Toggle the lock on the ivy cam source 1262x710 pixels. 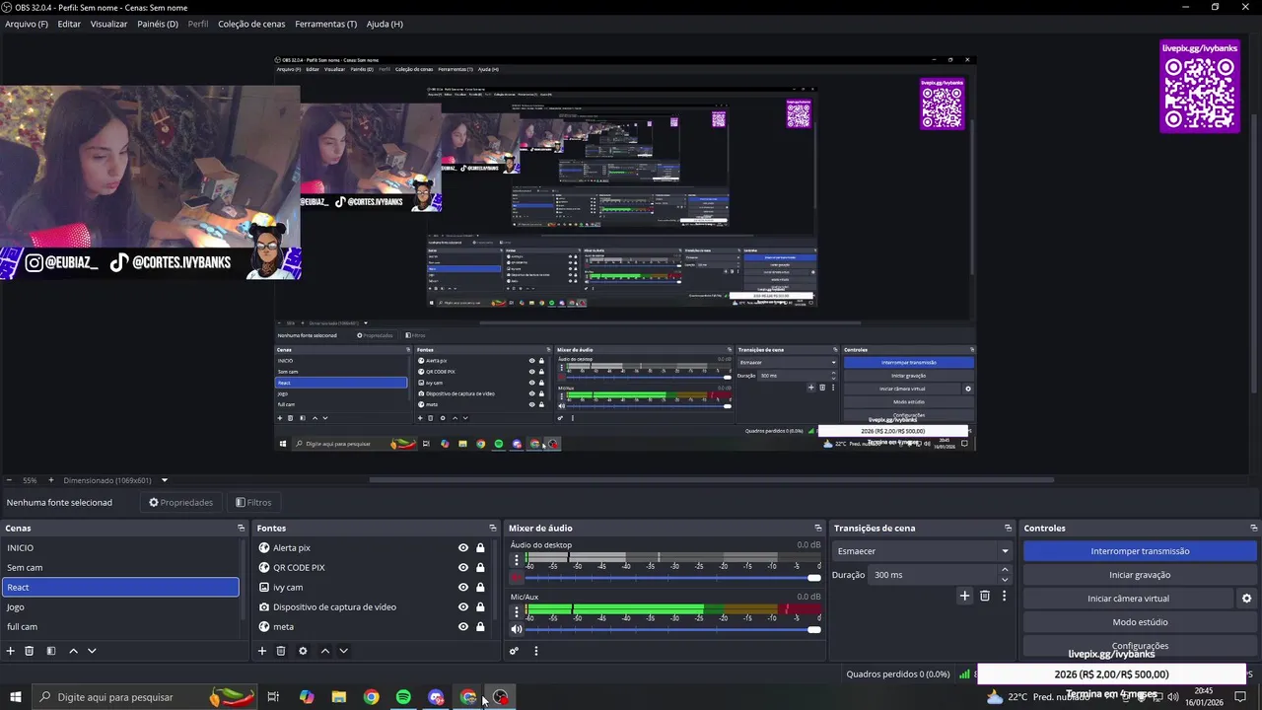(x=480, y=588)
